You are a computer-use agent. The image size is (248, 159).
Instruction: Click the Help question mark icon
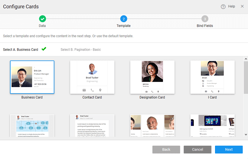(x=223, y=7)
